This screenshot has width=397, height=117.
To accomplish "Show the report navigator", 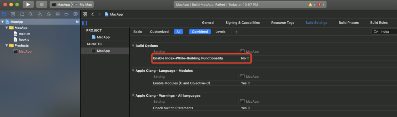I will 76,14.
